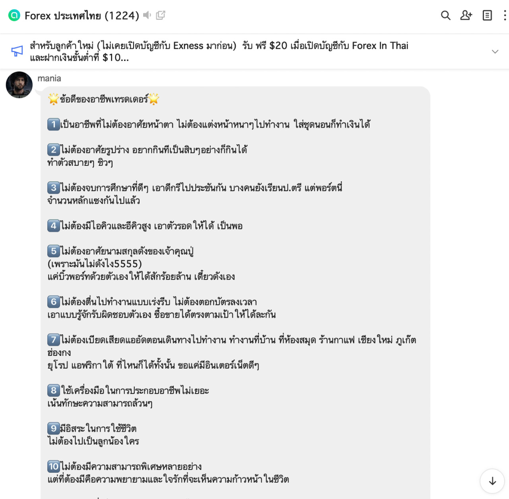Image resolution: width=509 pixels, height=499 pixels.
Task: Open chat in separate window icon
Action: [x=161, y=15]
